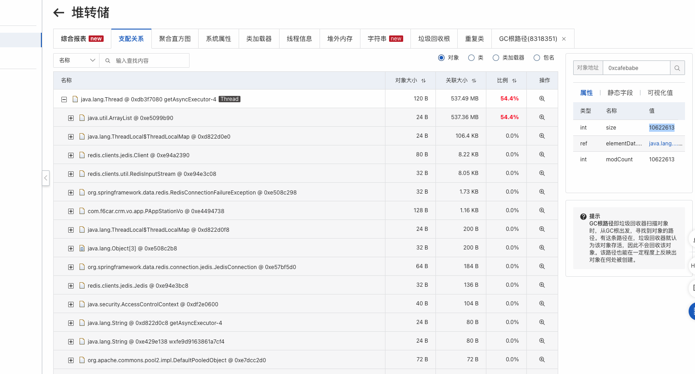Open the 名称 search field dropdown

76,60
